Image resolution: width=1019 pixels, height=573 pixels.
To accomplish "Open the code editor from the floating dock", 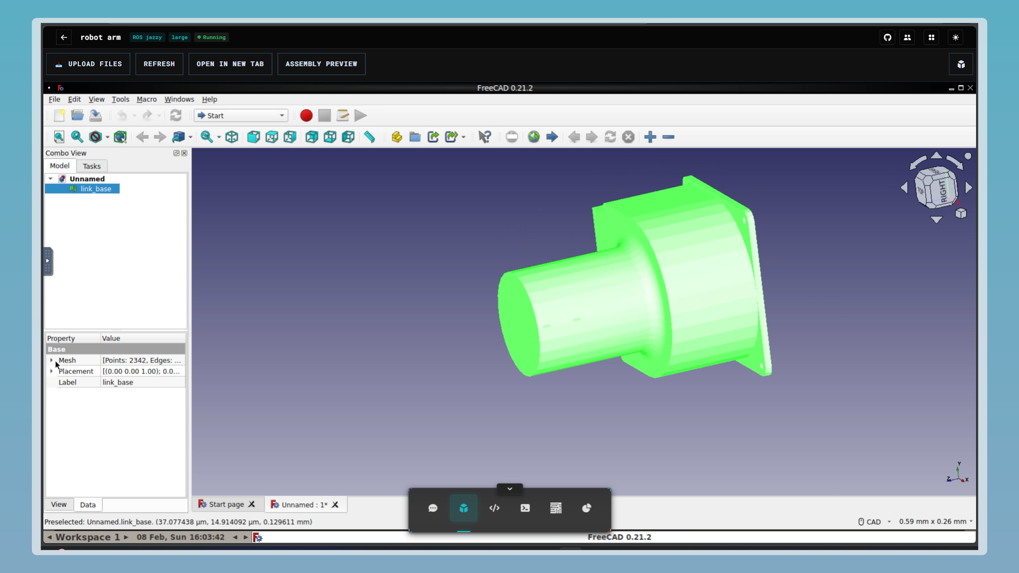I will pos(494,508).
